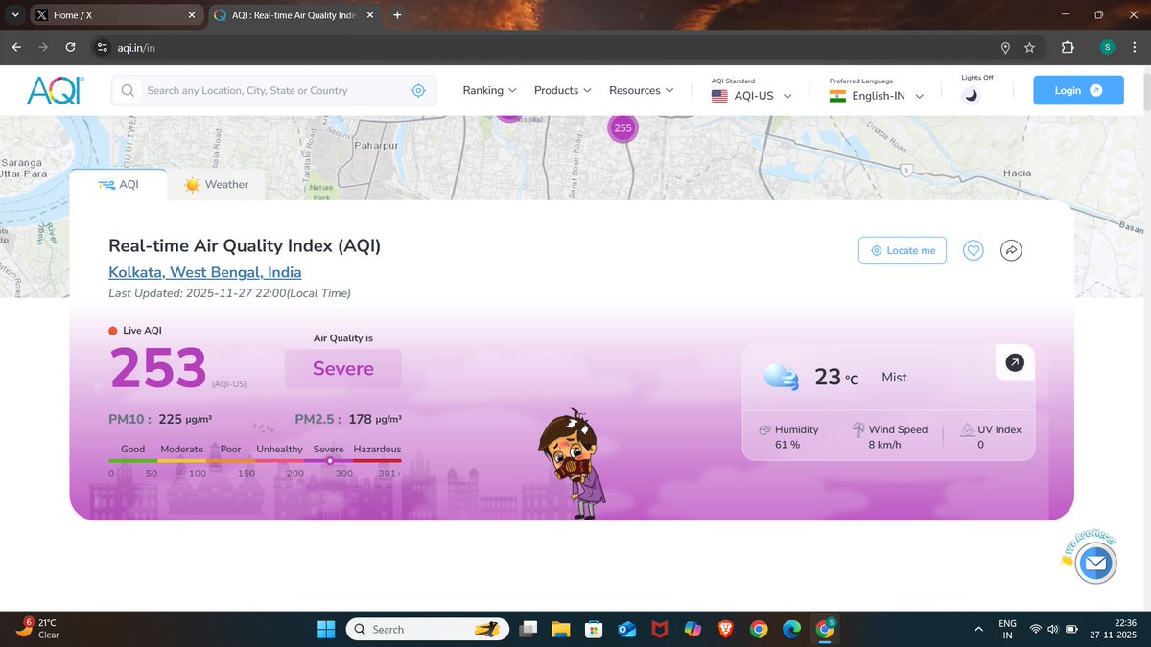This screenshot has height=647, width=1151.
Task: Open weather details arrow in weather card
Action: pyautogui.click(x=1015, y=362)
